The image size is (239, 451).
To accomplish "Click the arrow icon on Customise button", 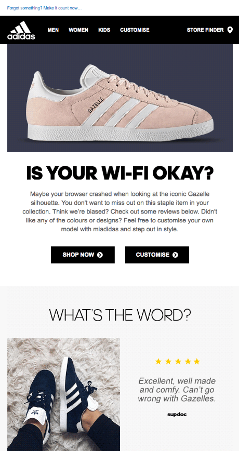I will pos(175,255).
